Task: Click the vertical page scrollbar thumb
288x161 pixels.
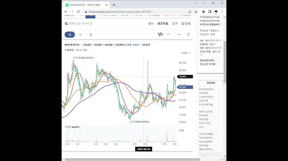Action: coord(225,62)
